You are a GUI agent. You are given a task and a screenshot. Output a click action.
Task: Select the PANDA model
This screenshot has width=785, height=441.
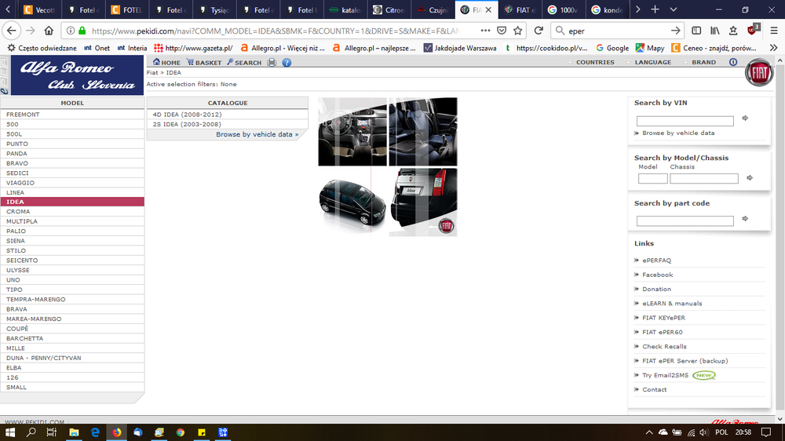(x=72, y=154)
